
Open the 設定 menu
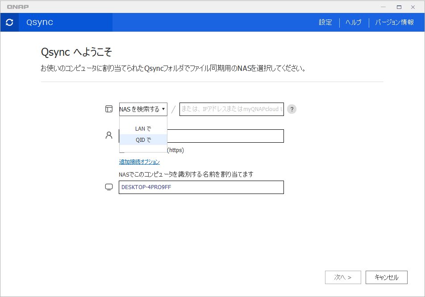click(325, 22)
